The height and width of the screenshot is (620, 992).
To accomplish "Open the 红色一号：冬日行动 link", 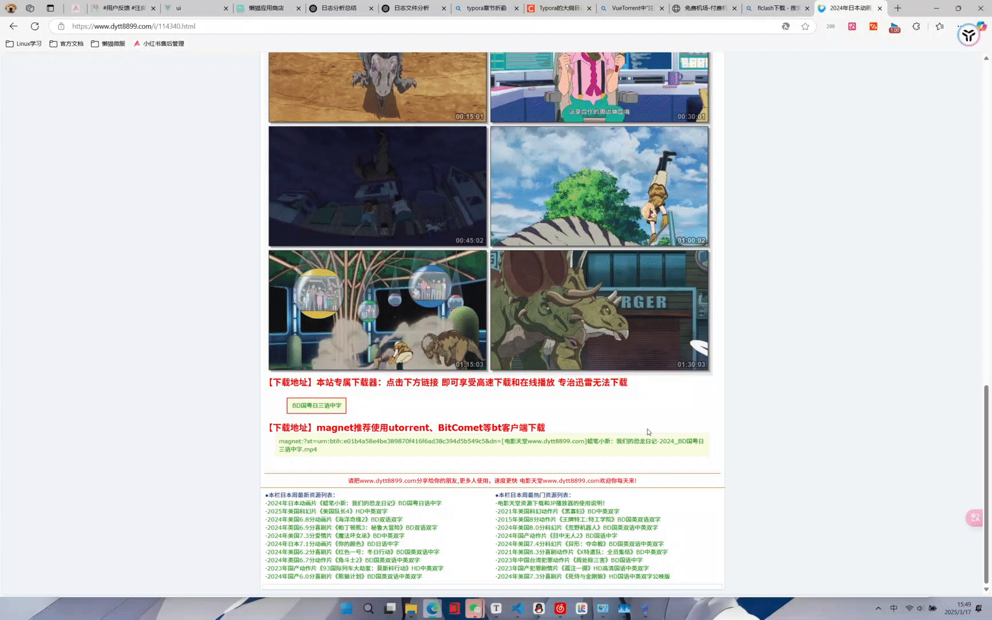I will [353, 552].
